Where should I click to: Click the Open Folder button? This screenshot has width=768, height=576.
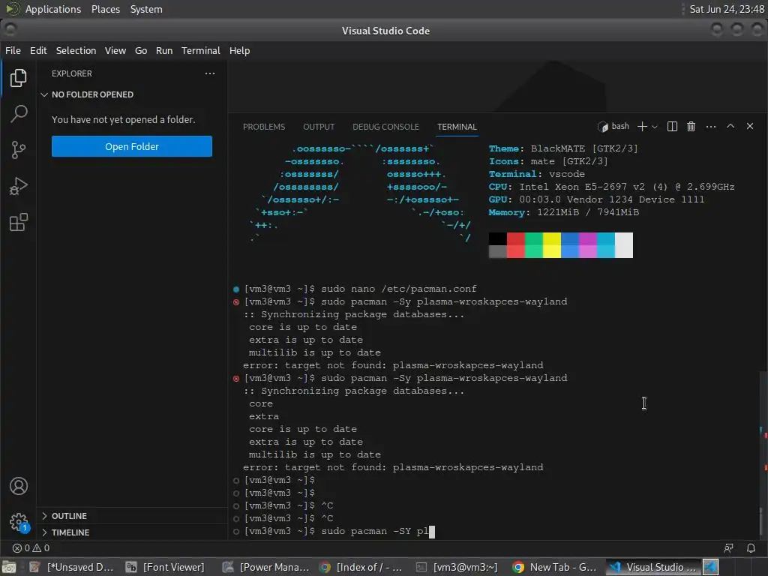132,146
